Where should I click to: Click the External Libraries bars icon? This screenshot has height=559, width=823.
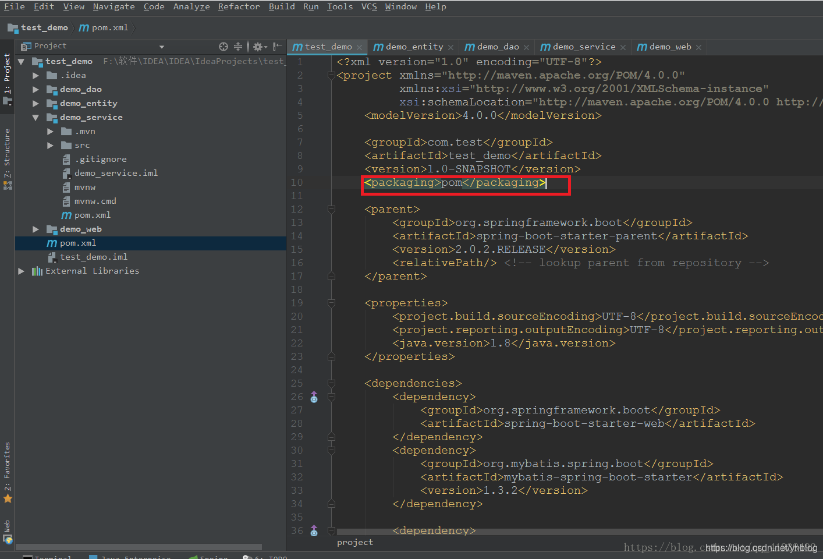tap(37, 271)
